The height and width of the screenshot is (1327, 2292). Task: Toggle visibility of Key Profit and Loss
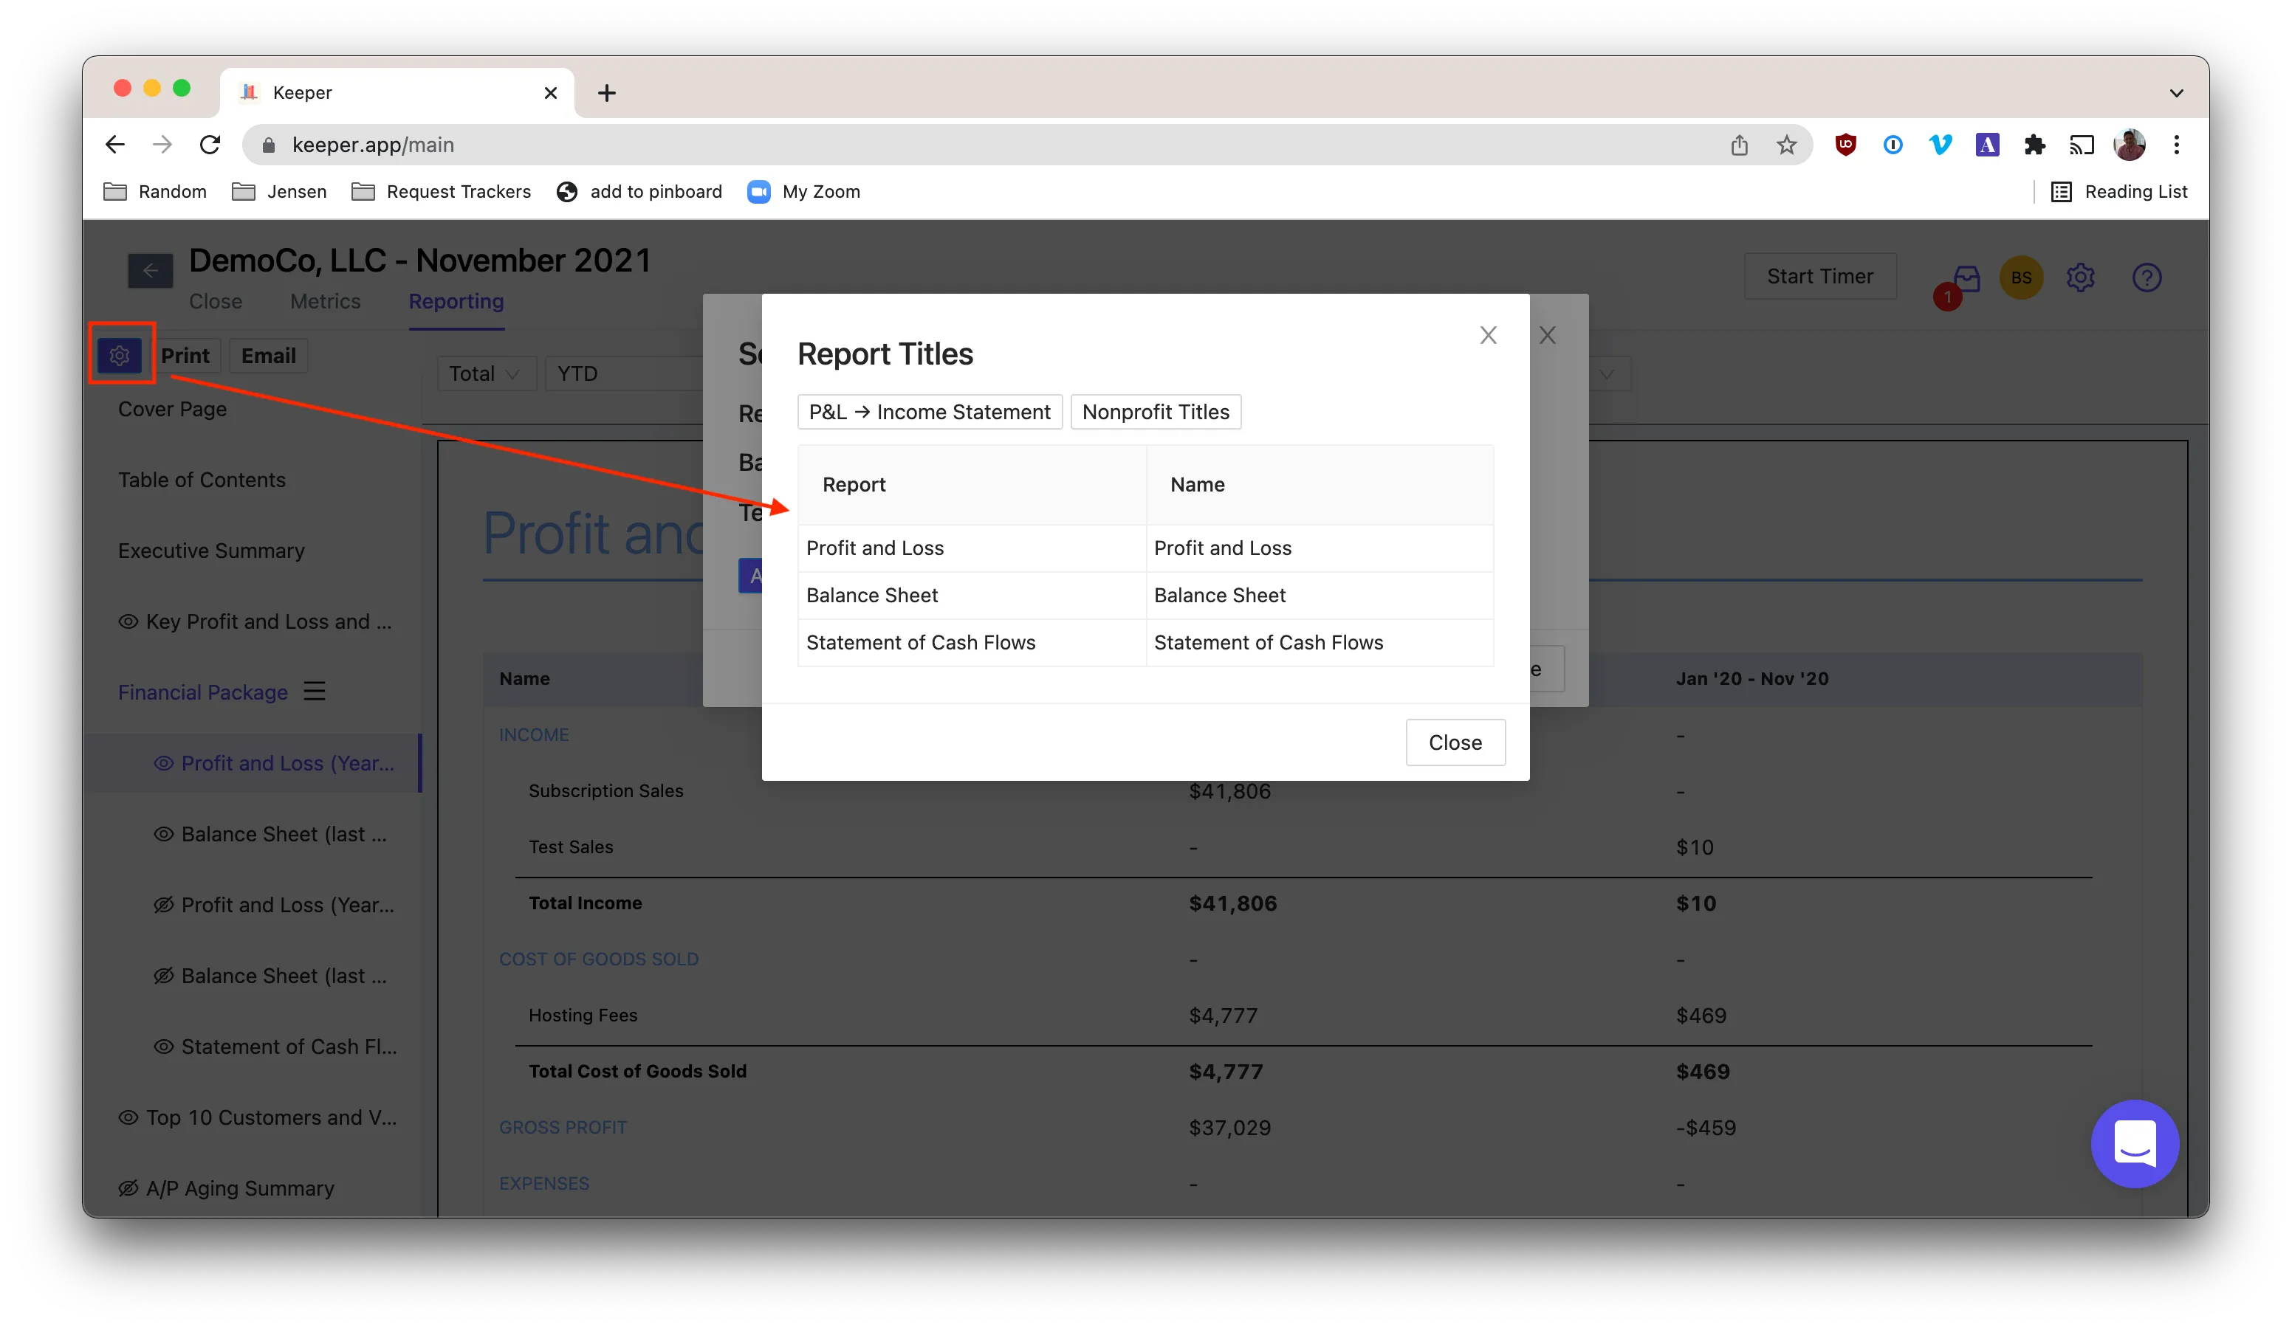(128, 621)
